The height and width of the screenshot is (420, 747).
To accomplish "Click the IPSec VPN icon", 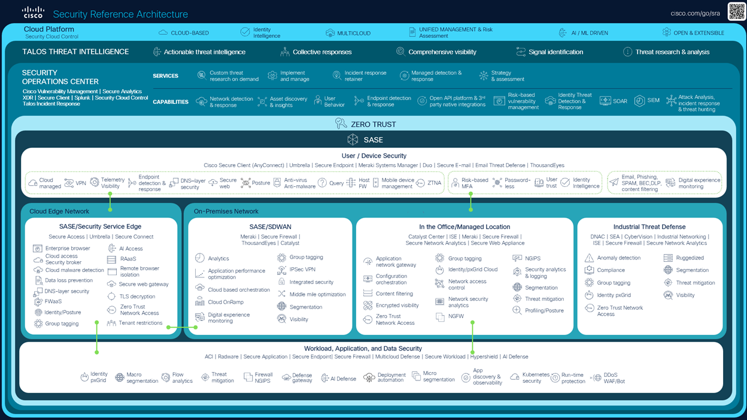I will point(281,270).
